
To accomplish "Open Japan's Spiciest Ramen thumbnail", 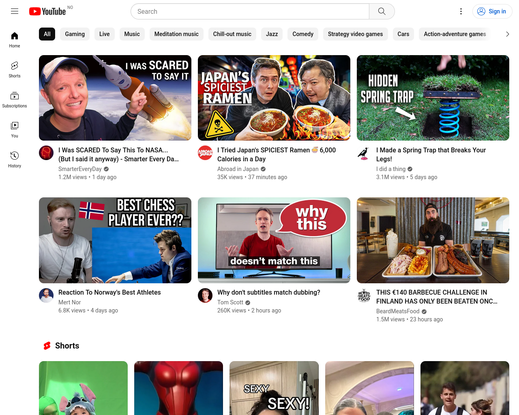I will click(274, 98).
